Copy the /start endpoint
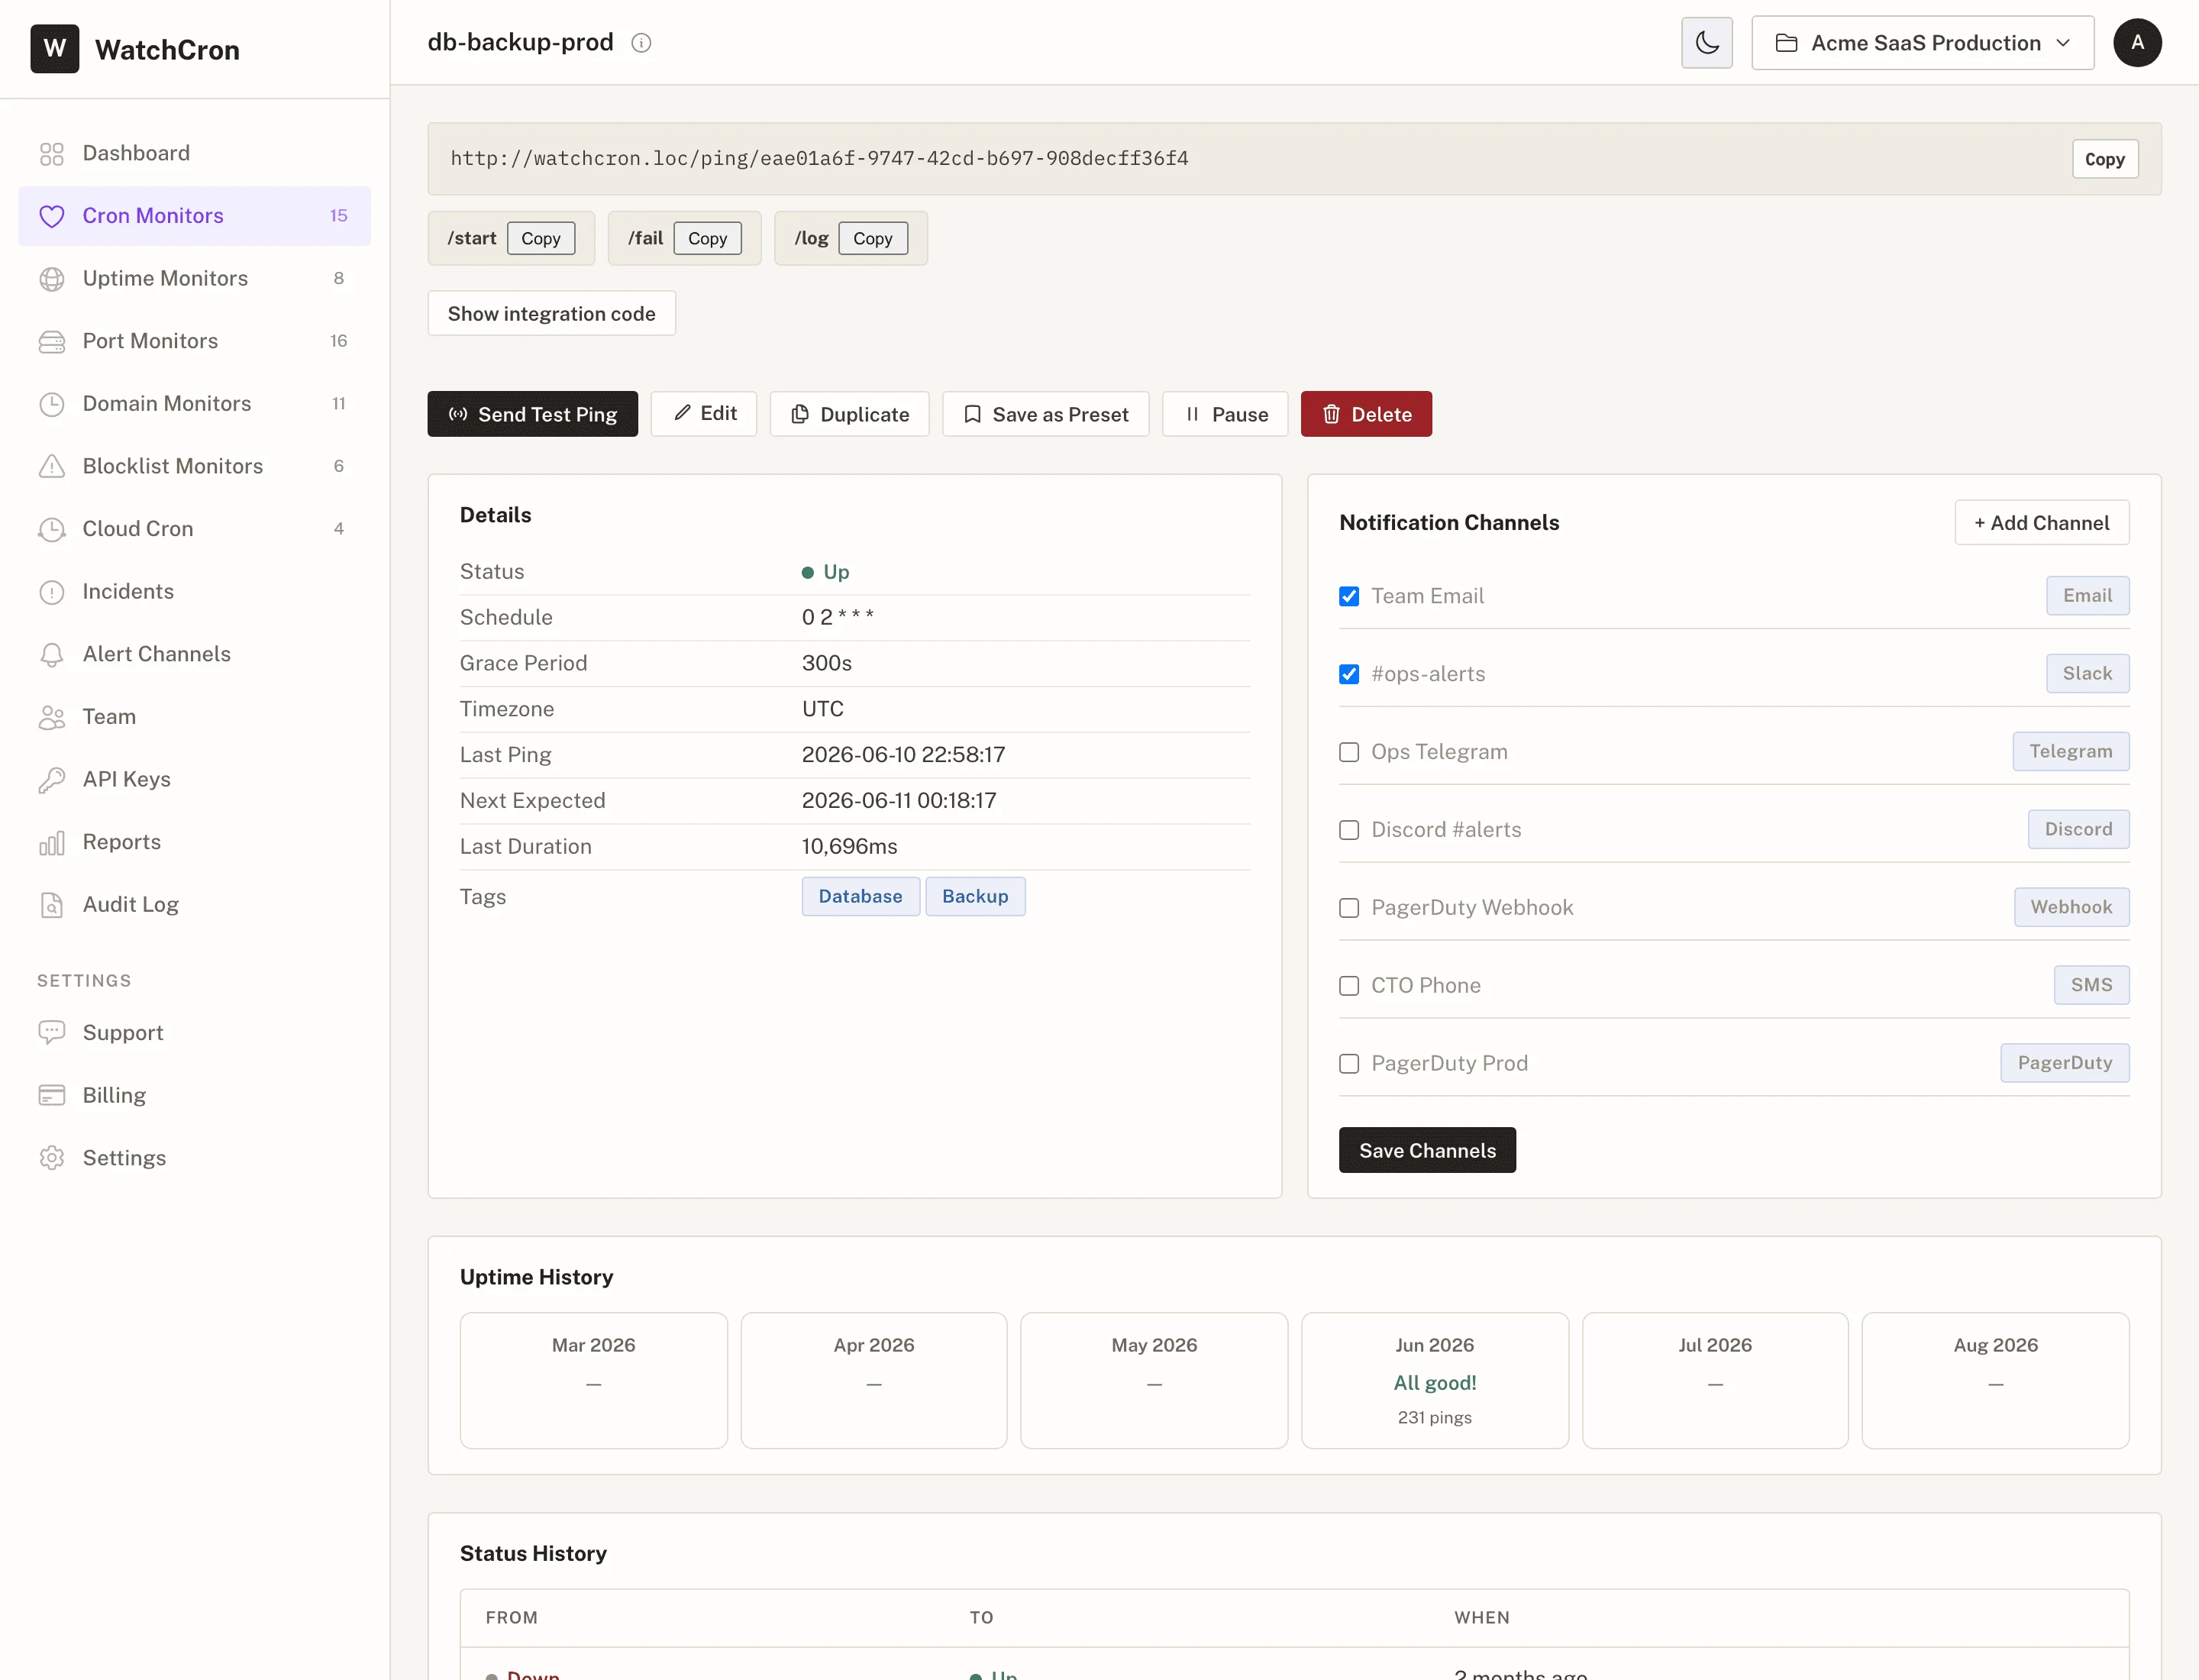 [541, 239]
